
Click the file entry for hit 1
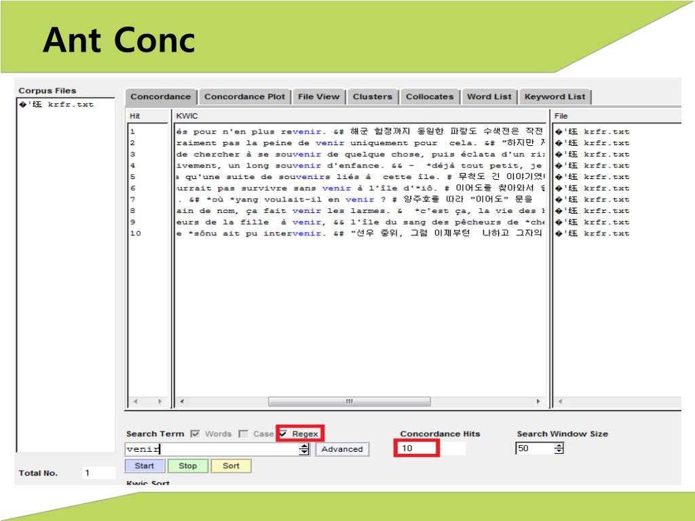592,132
